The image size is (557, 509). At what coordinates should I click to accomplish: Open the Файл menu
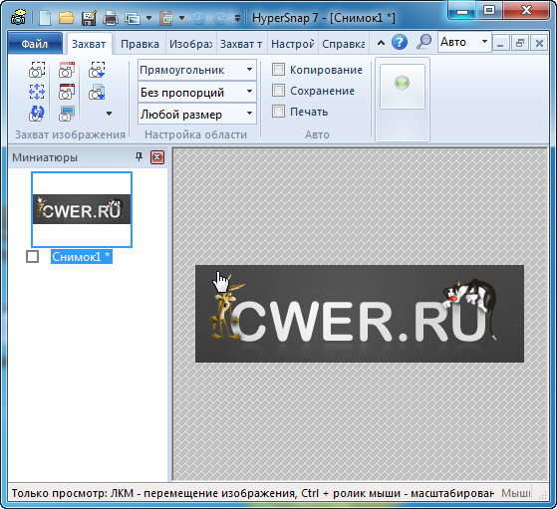pyautogui.click(x=35, y=44)
